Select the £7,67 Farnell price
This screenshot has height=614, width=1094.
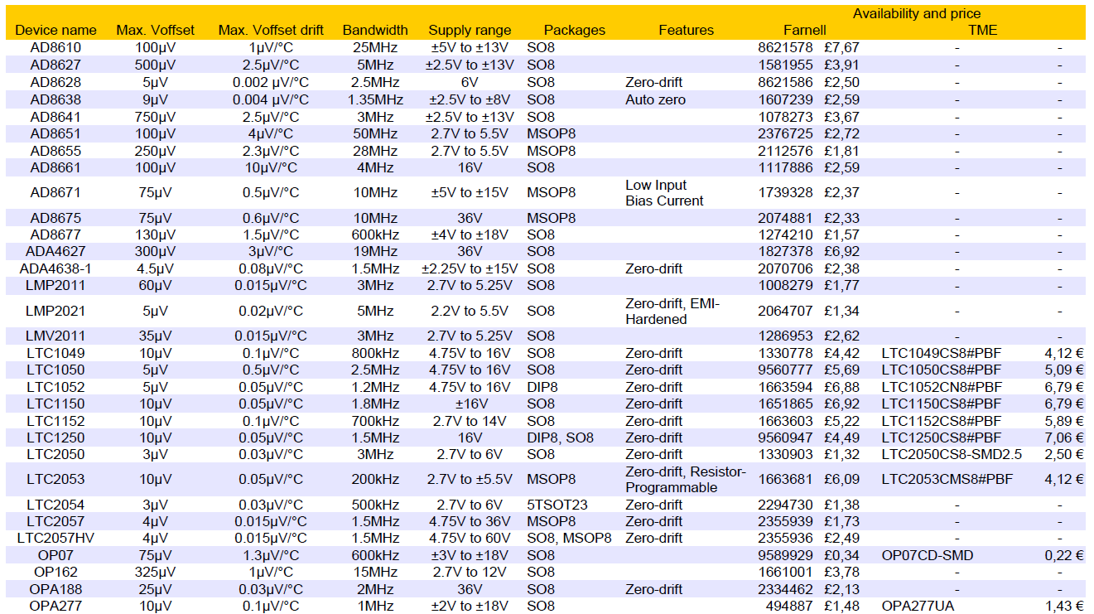[841, 48]
